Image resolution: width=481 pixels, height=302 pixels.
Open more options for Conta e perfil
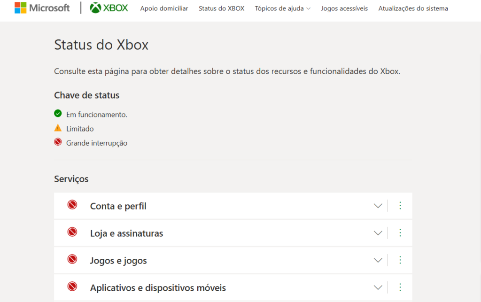click(x=400, y=206)
